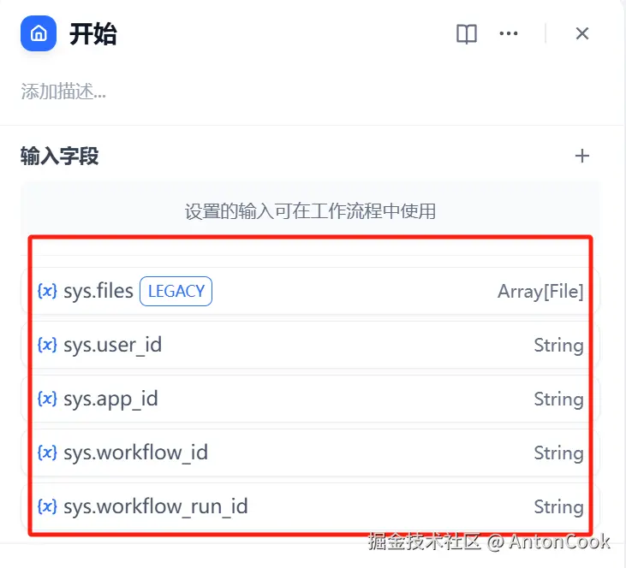The width and height of the screenshot is (626, 568).
Task: Click the variable icon beside sys.files
Action: click(48, 292)
